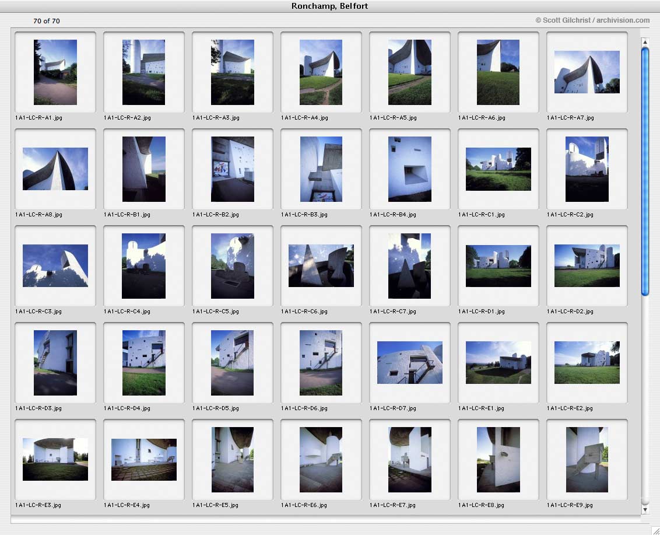660x535 pixels.
Task: Select thumbnail 1A1-LC-R-D3.jpg
Action: coord(55,363)
